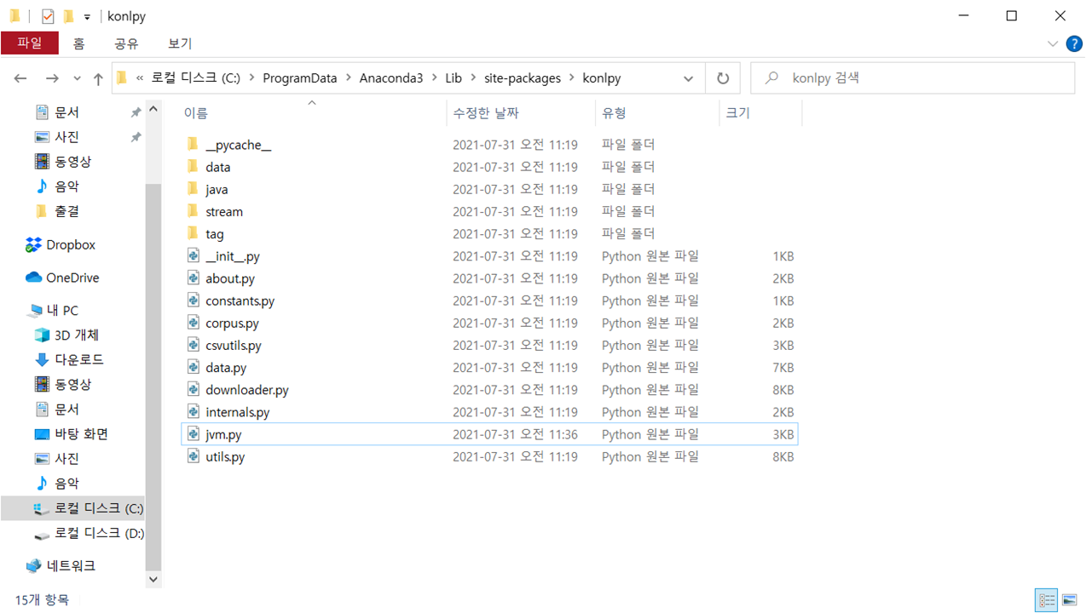This screenshot has width=1086, height=613.
Task: Open Dropbox in the navigation pane
Action: point(71,244)
